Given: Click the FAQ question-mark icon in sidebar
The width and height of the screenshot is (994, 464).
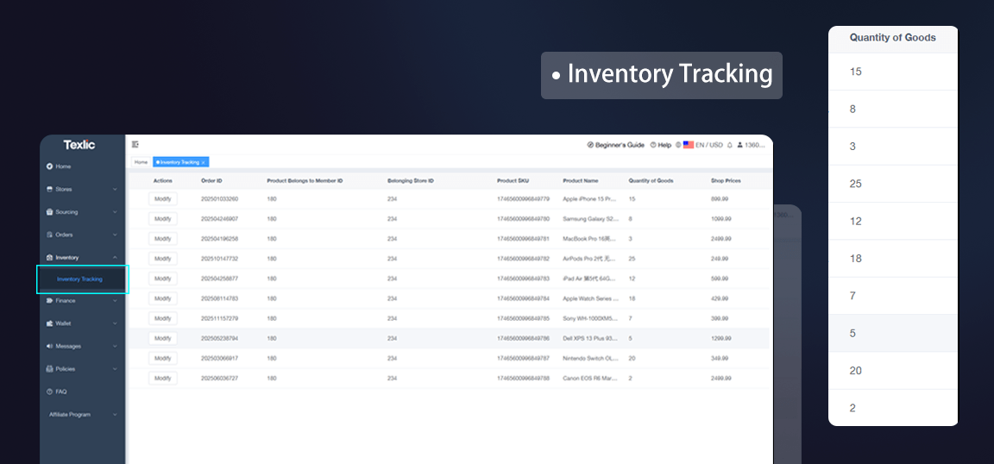Looking at the screenshot, I should tap(49, 392).
